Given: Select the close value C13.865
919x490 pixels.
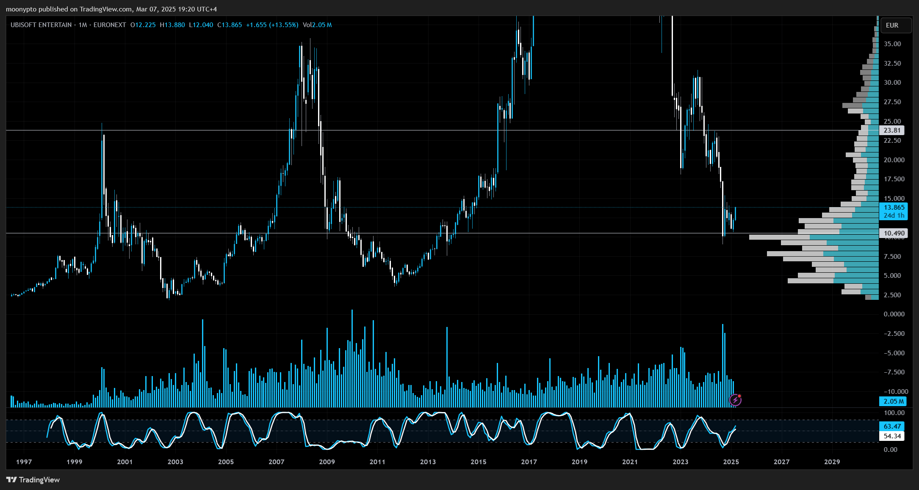Looking at the screenshot, I should [x=230, y=25].
